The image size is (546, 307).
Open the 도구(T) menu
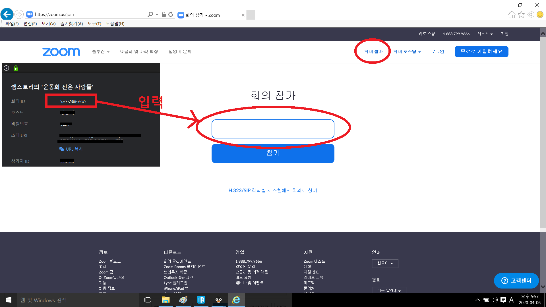coord(94,24)
